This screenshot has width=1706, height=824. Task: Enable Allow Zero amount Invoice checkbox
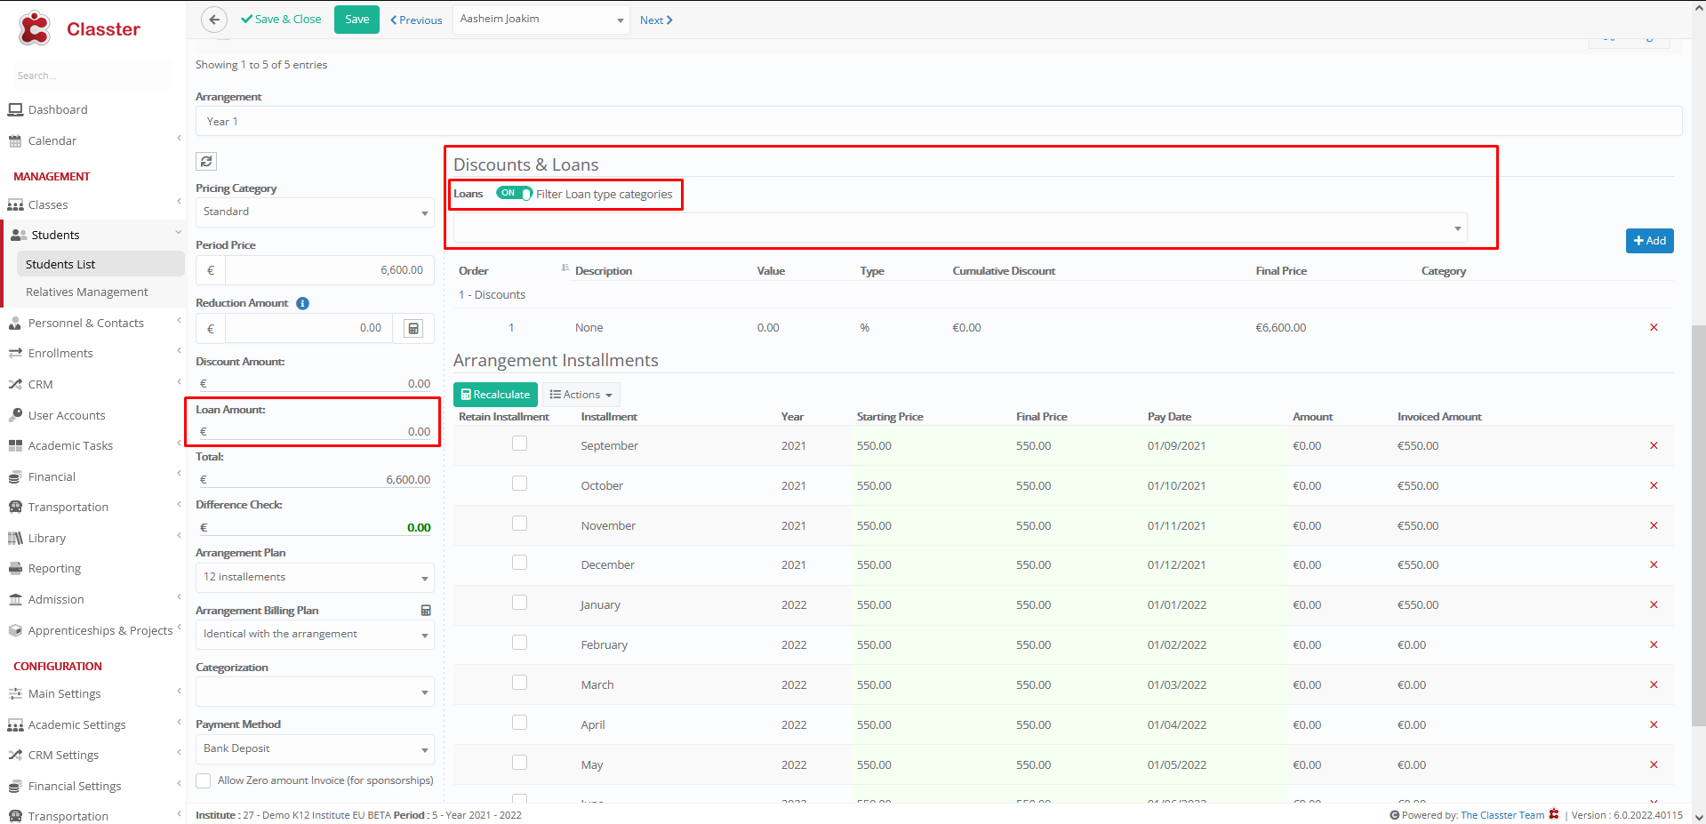pyautogui.click(x=204, y=780)
